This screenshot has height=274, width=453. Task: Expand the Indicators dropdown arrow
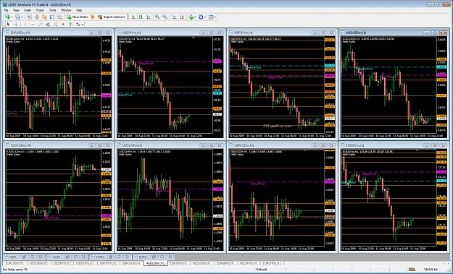195,17
